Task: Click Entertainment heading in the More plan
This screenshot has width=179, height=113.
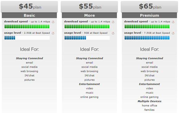Action: pyautogui.click(x=89, y=84)
